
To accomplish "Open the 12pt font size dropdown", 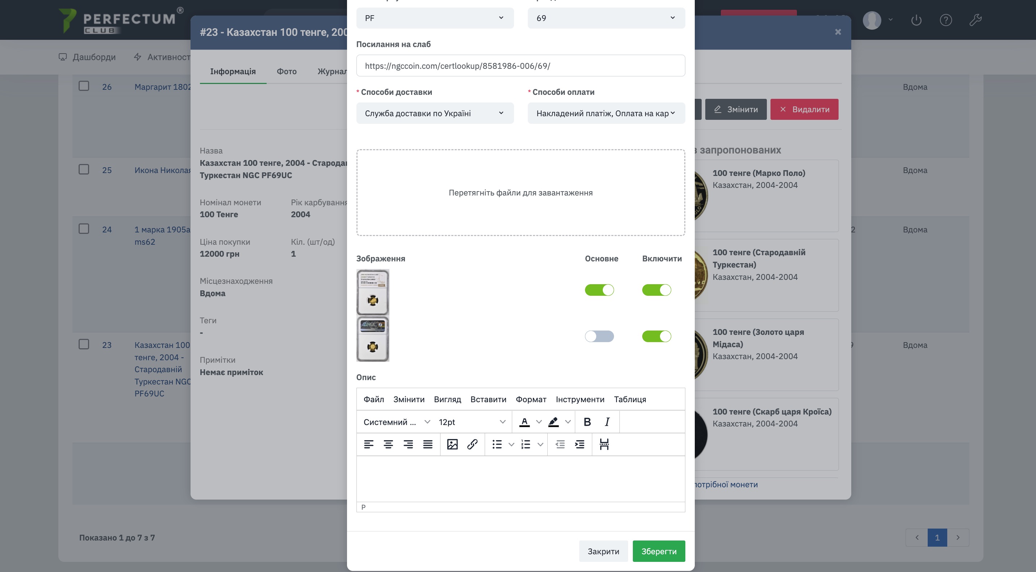I will tap(471, 422).
